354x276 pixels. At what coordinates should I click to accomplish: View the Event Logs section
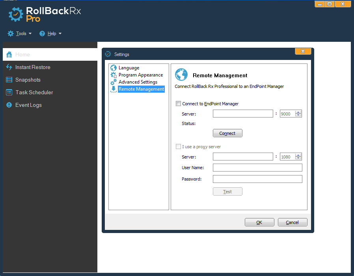coord(50,105)
